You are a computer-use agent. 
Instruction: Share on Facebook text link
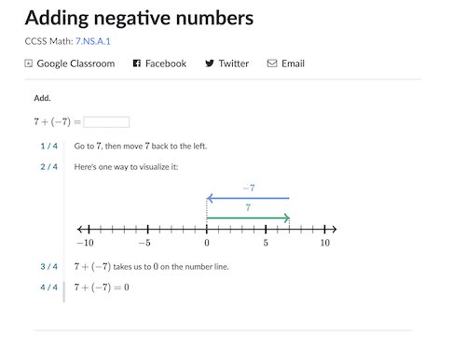coord(166,63)
